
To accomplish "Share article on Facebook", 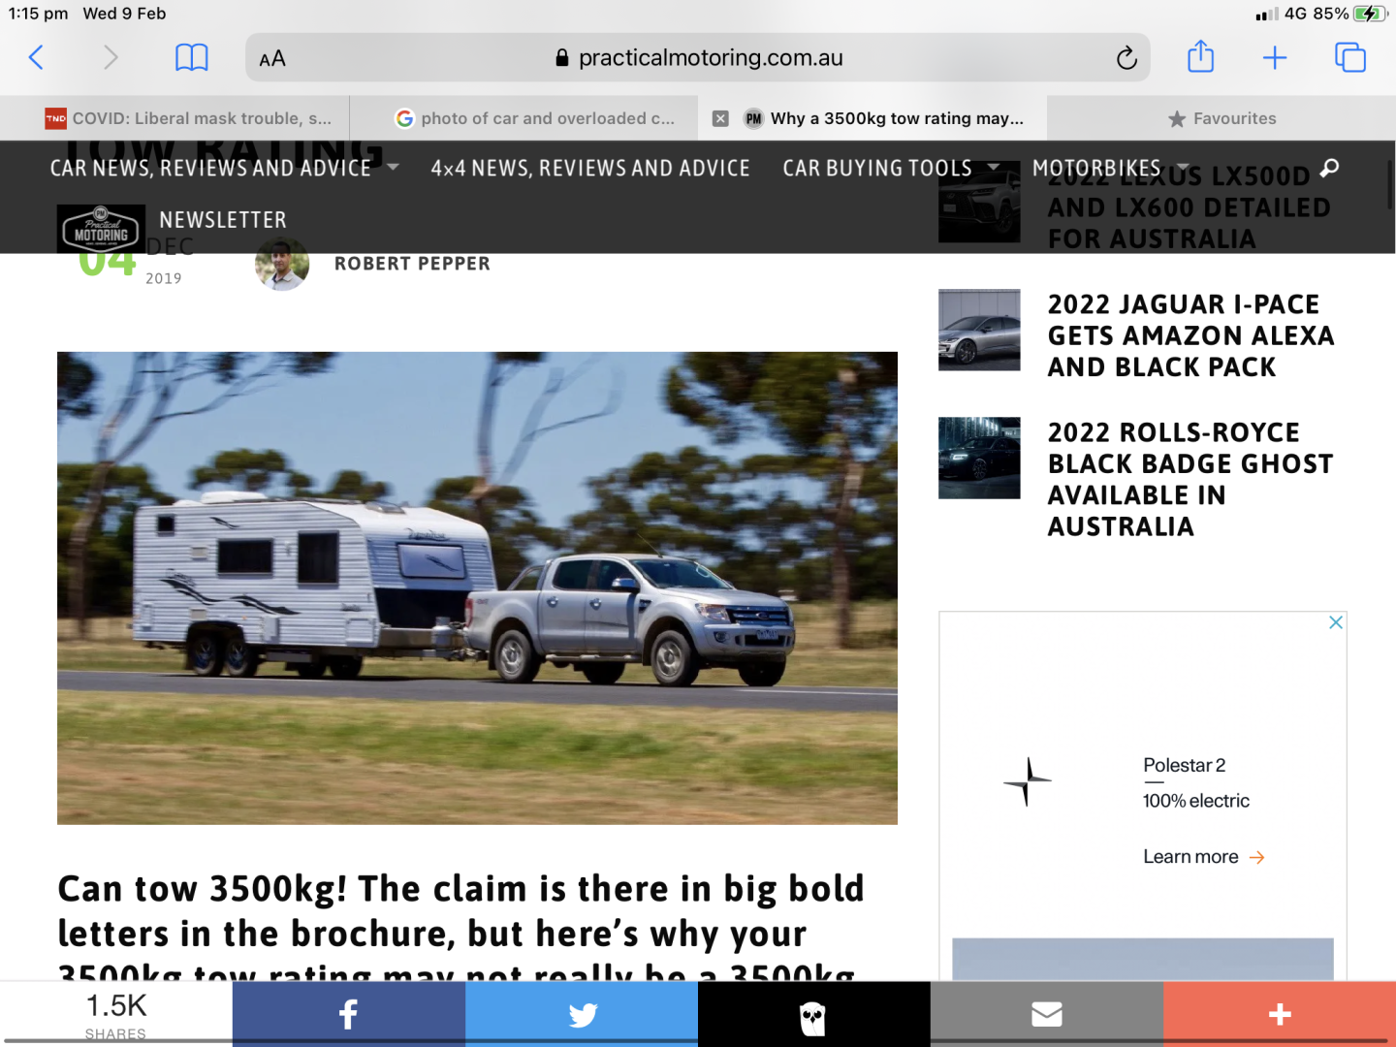I will coord(349,1014).
